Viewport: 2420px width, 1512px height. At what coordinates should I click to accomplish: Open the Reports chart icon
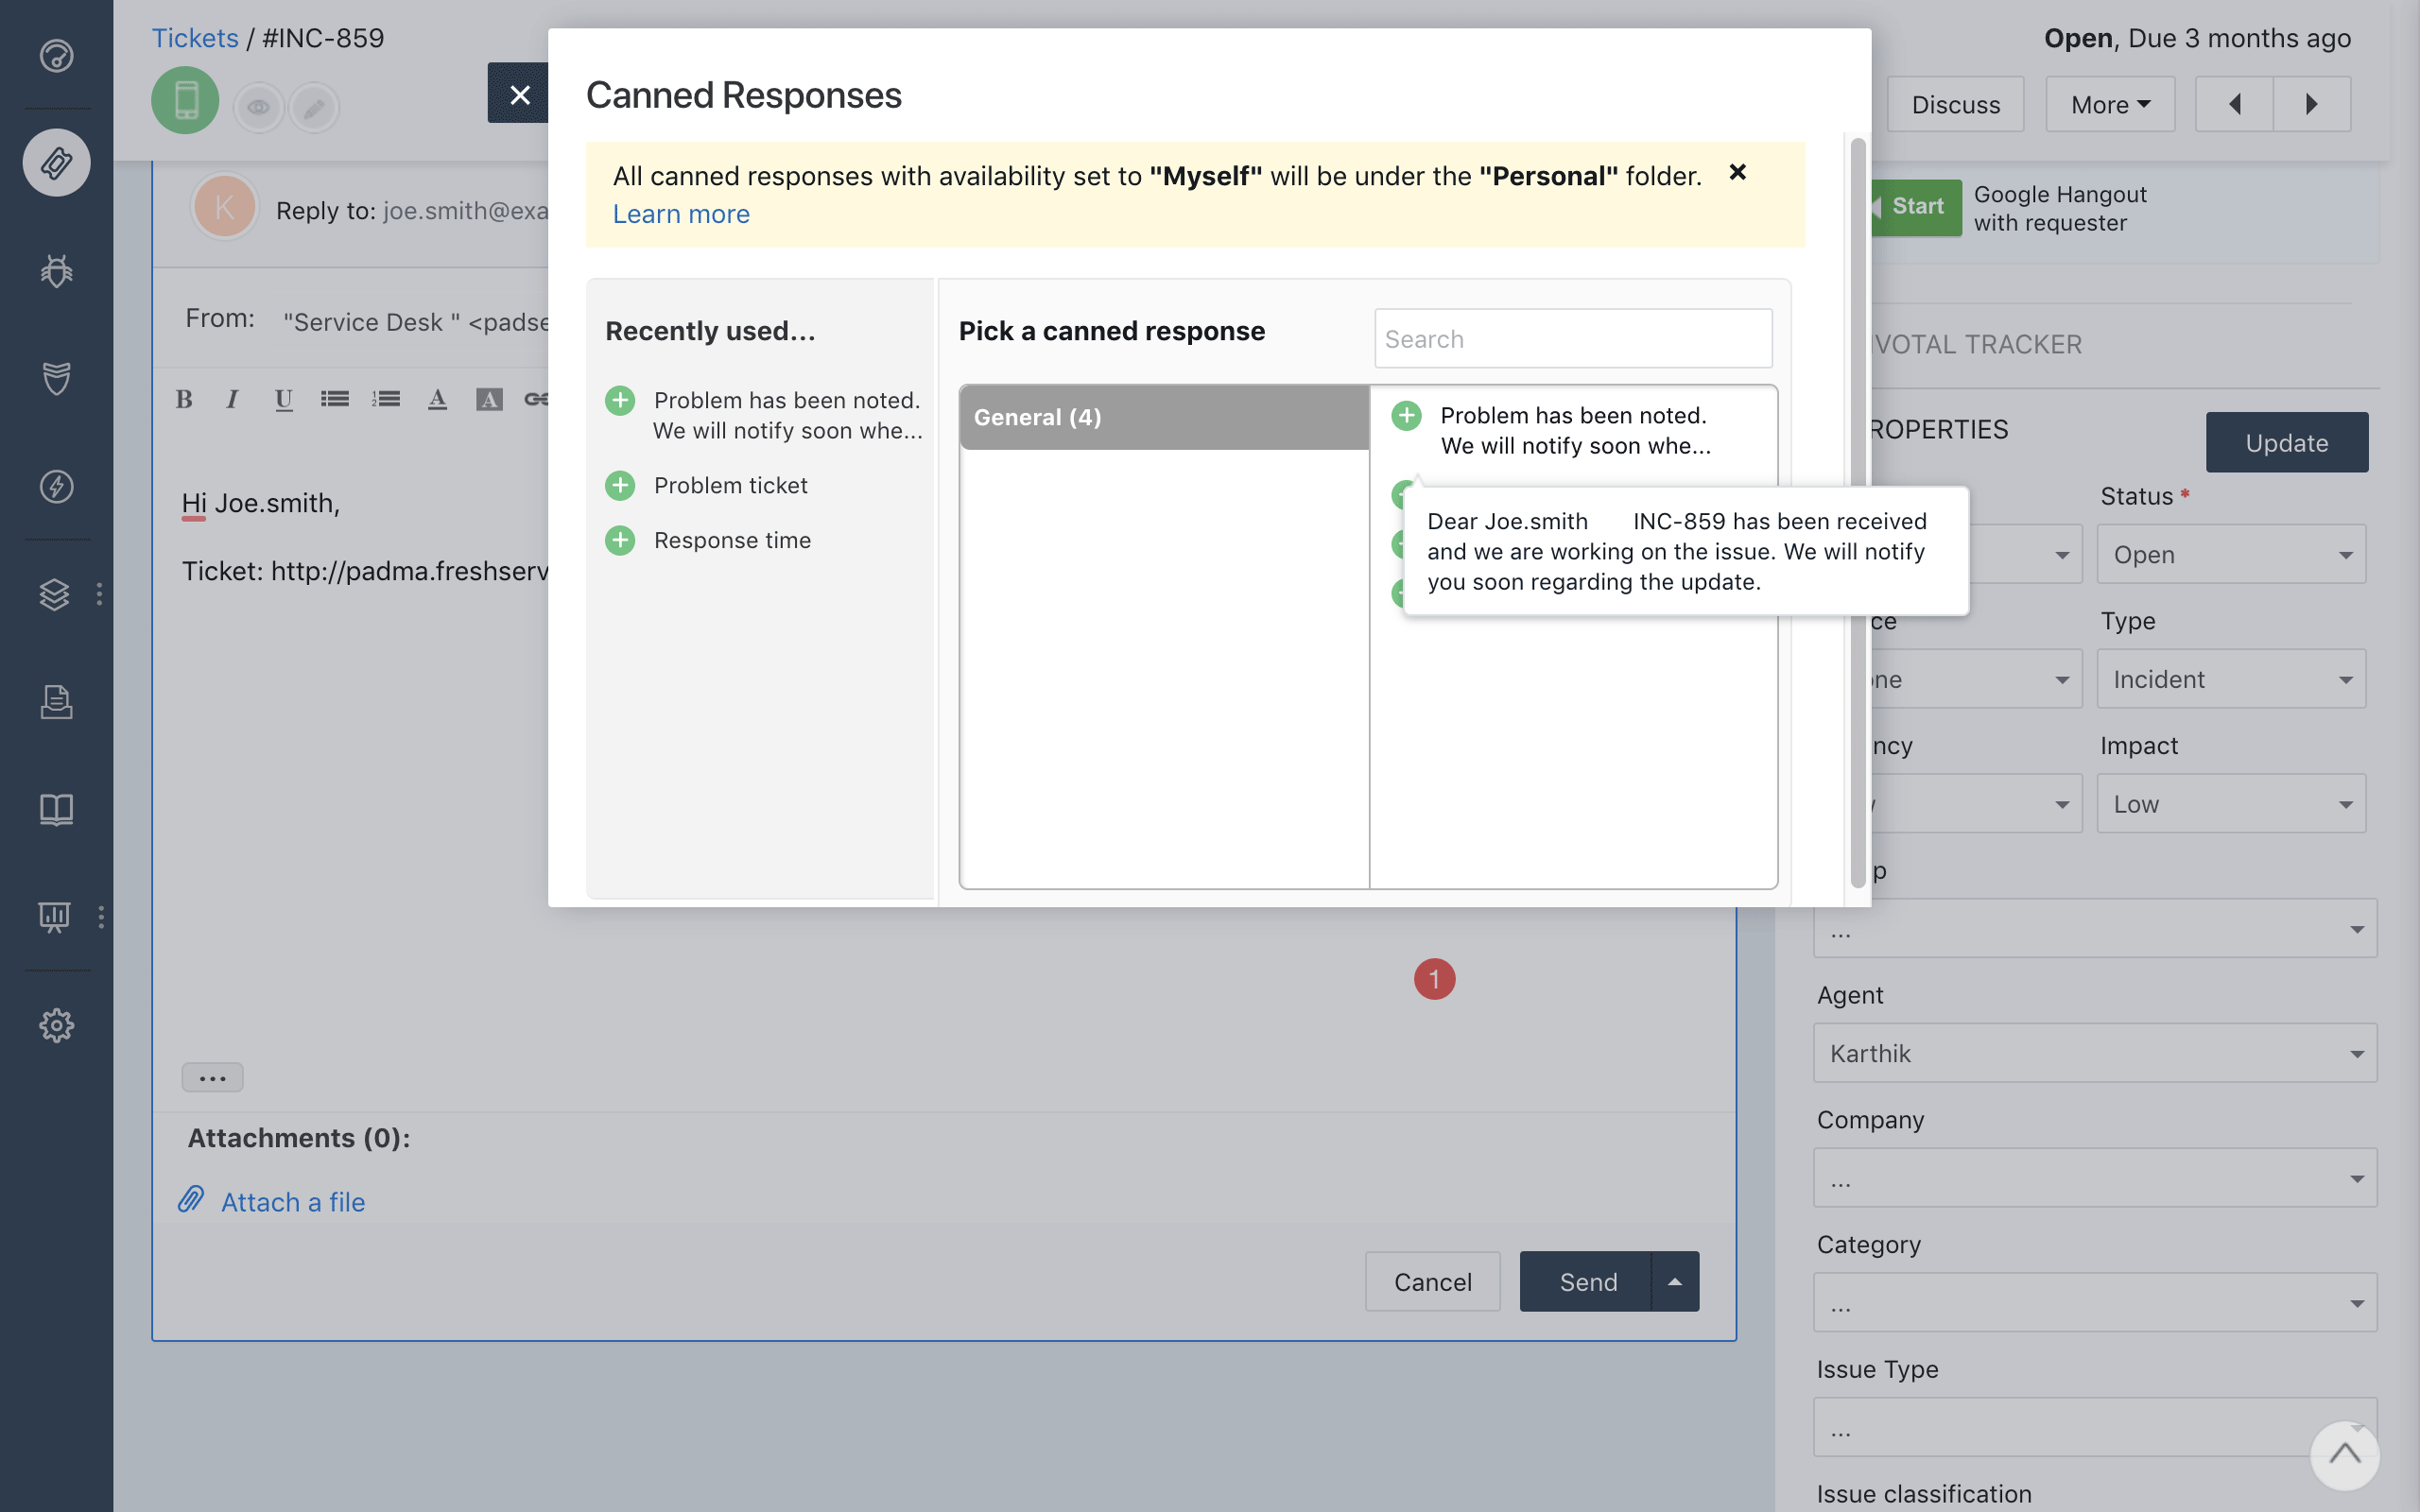56,916
